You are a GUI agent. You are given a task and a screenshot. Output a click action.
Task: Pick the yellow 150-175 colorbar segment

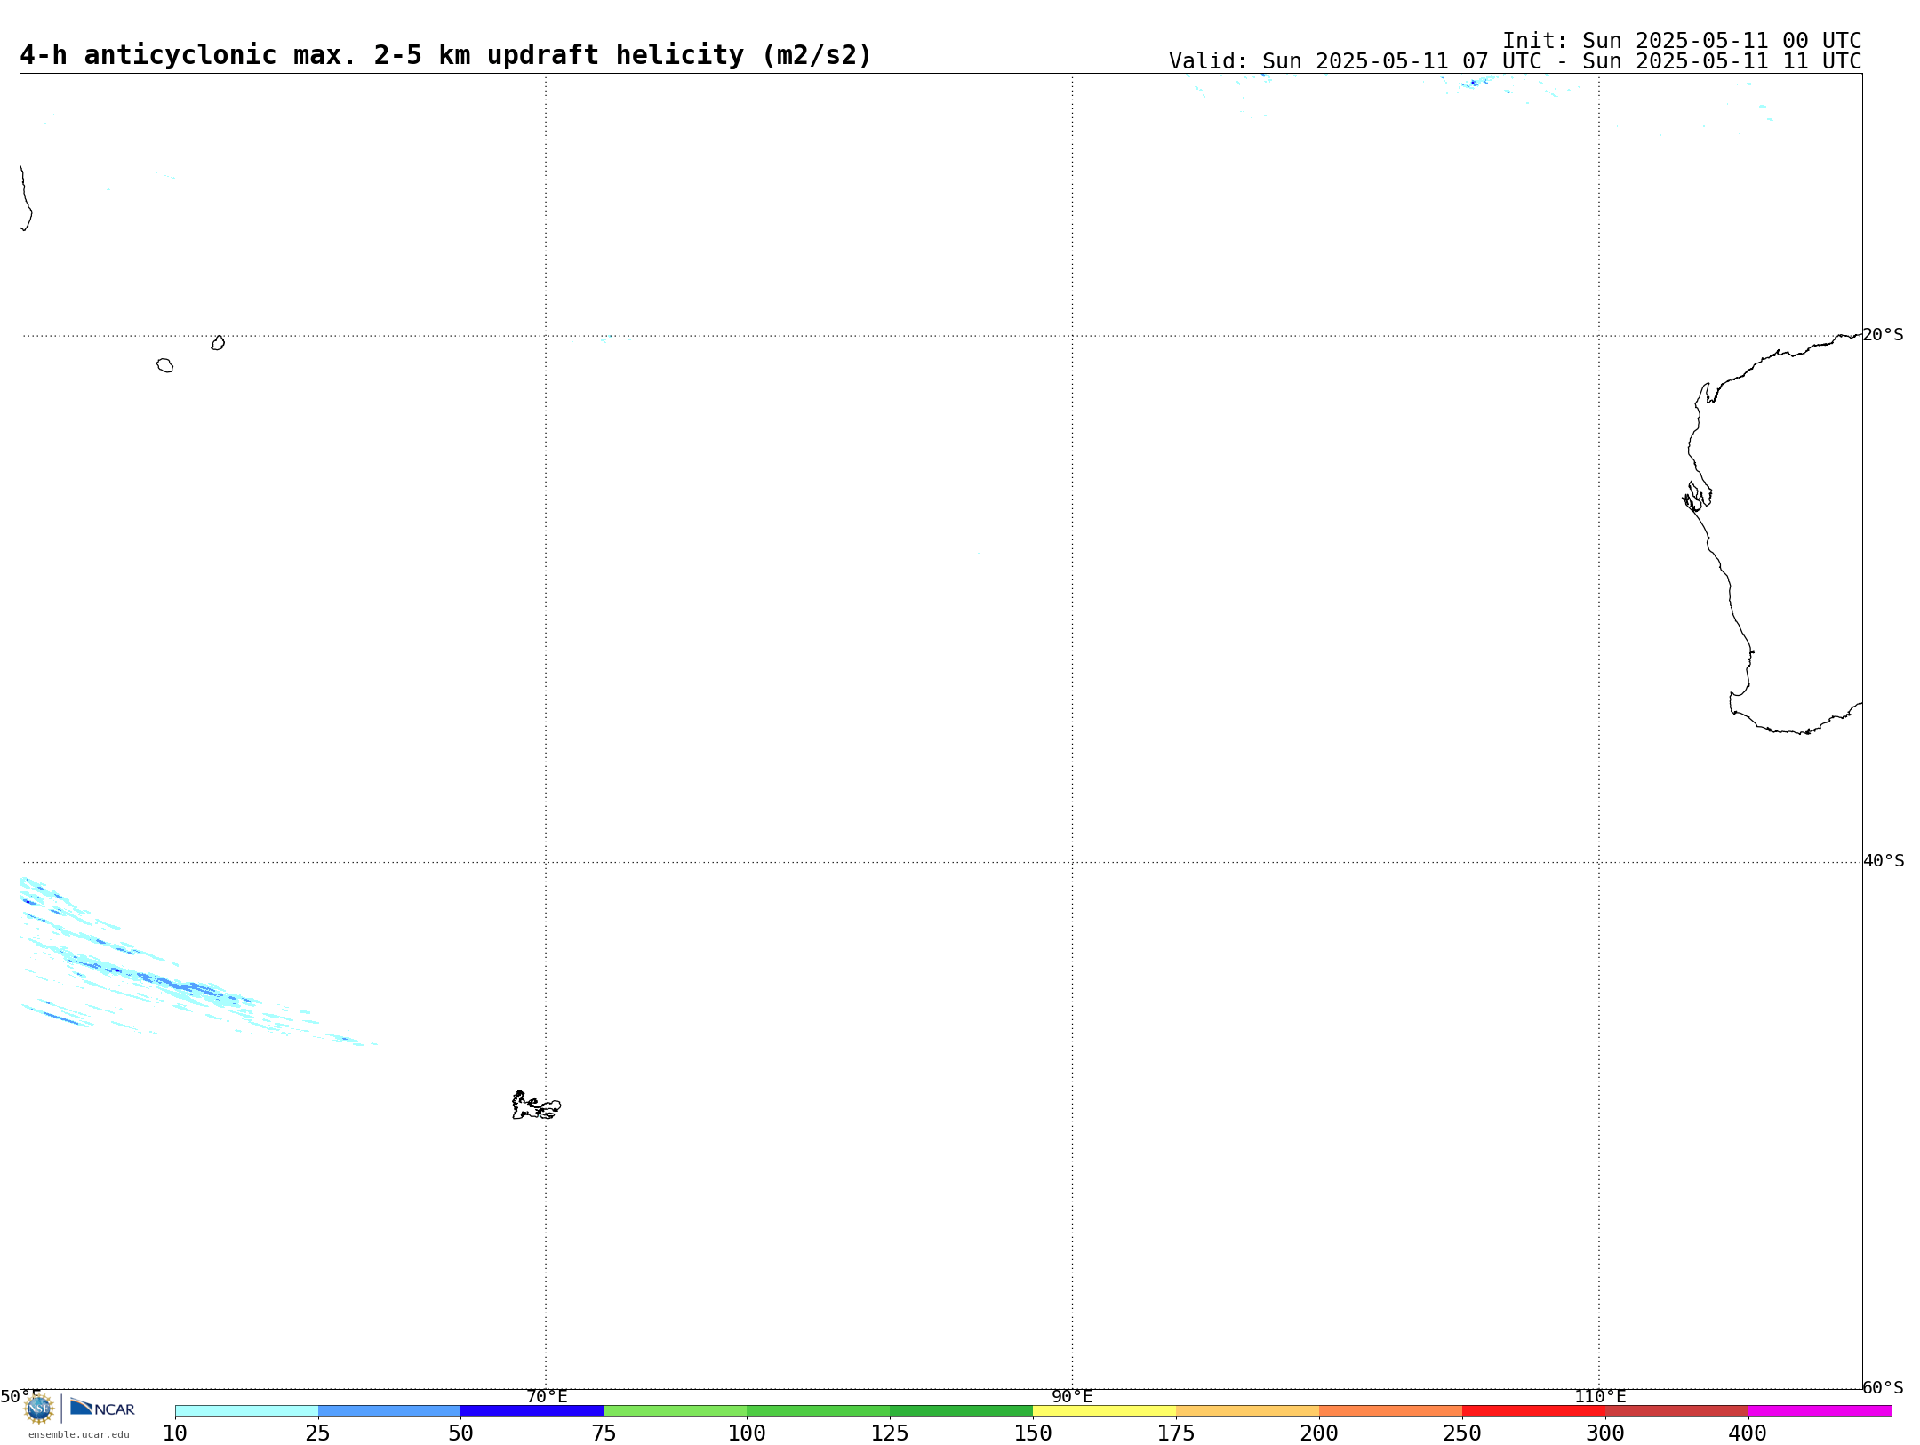coord(1105,1411)
